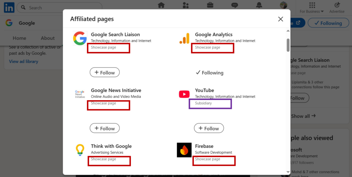
Task: Open Firebase page title
Action: tap(204, 146)
